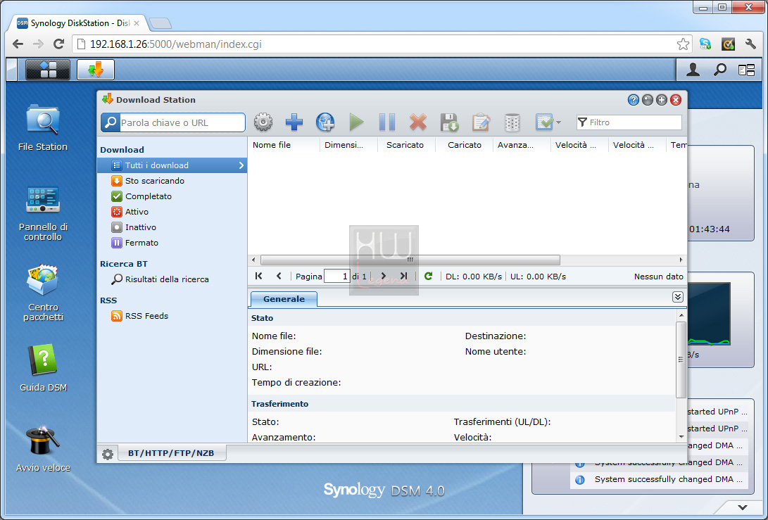Bookmark page with star icon
Viewport: 768px width, 520px height.
pos(683,44)
